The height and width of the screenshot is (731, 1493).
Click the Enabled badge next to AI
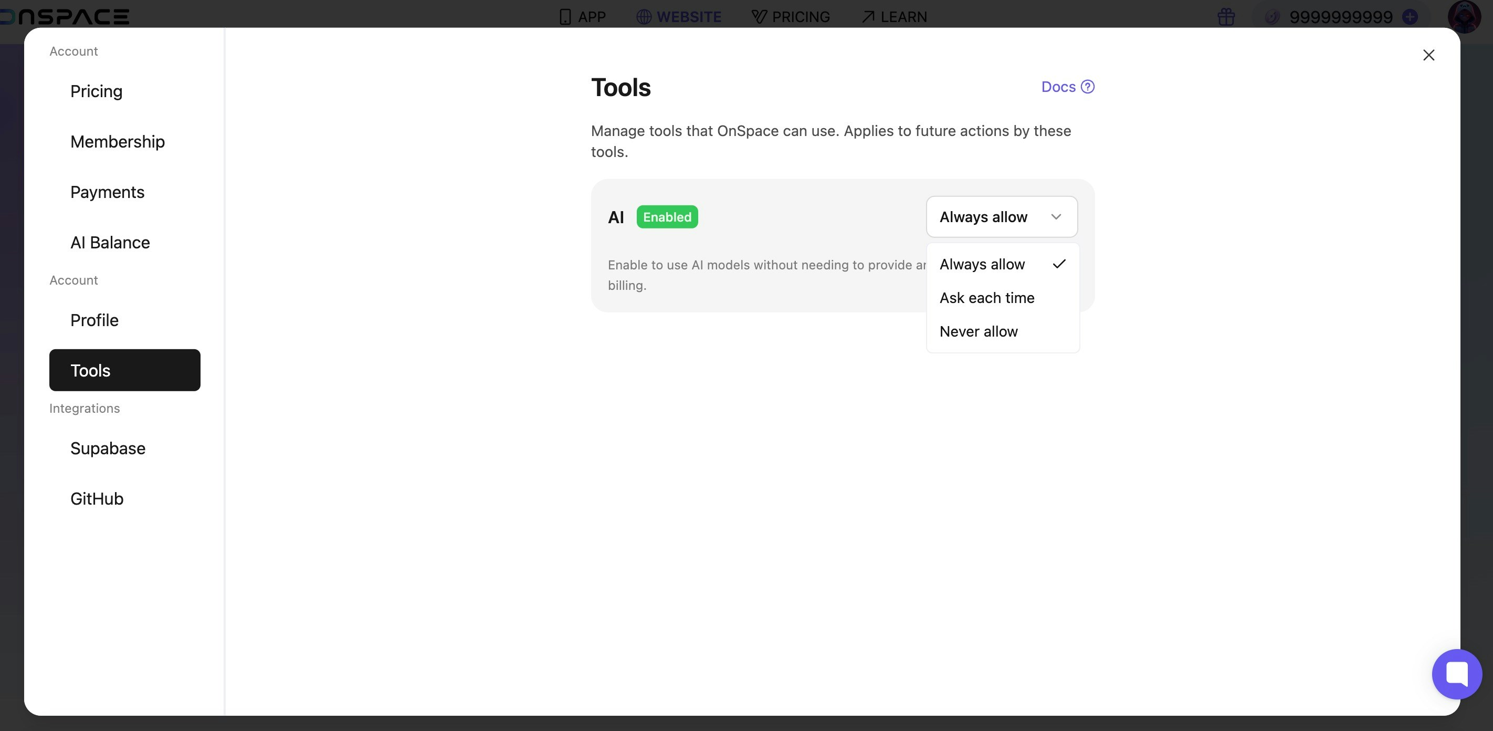[667, 217]
